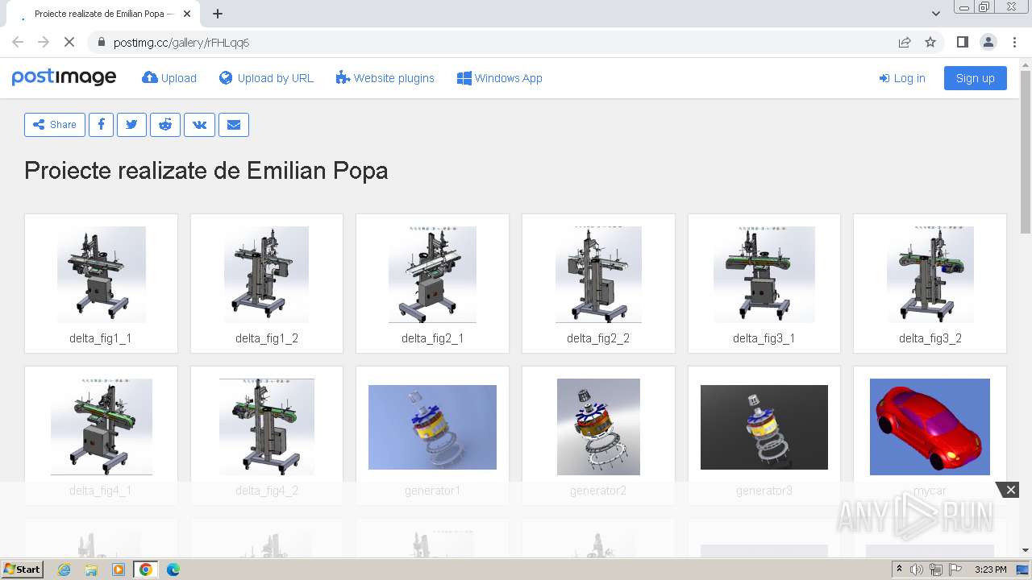Image resolution: width=1032 pixels, height=580 pixels.
Task: Toggle the browser side panel
Action: (x=962, y=42)
